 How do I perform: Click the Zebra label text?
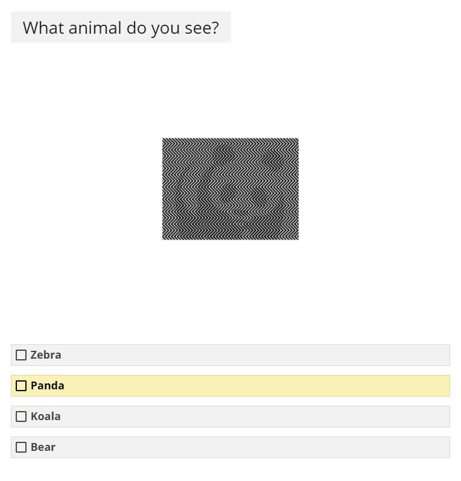click(x=46, y=355)
